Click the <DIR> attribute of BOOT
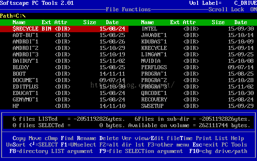 (63, 74)
